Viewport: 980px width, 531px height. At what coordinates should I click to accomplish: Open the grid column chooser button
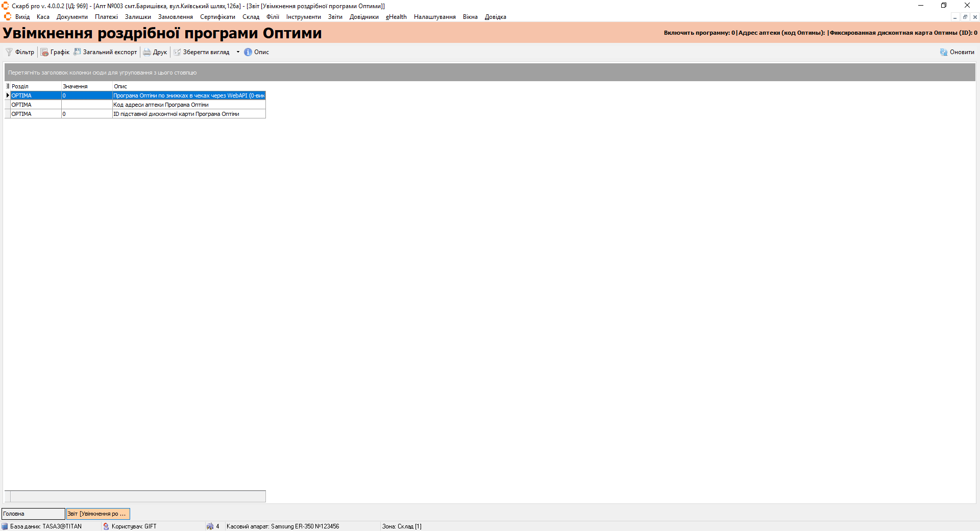pos(8,86)
